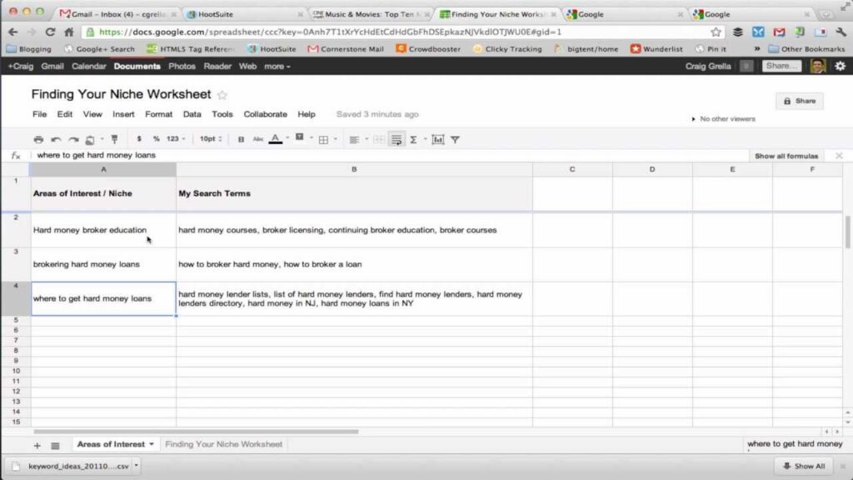Open the Data menu
Screen dimensions: 853x480
(x=192, y=114)
